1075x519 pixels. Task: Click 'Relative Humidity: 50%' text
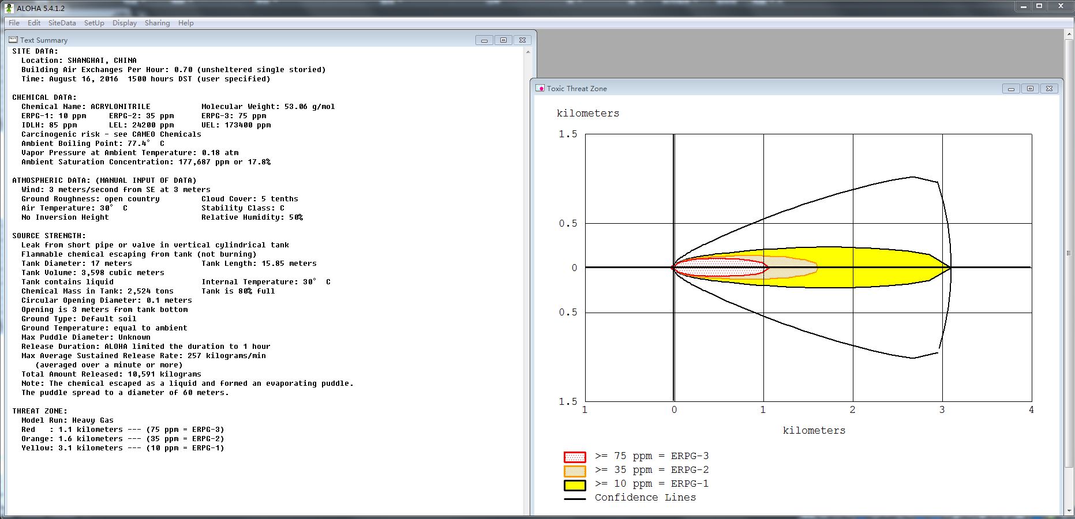(252, 217)
